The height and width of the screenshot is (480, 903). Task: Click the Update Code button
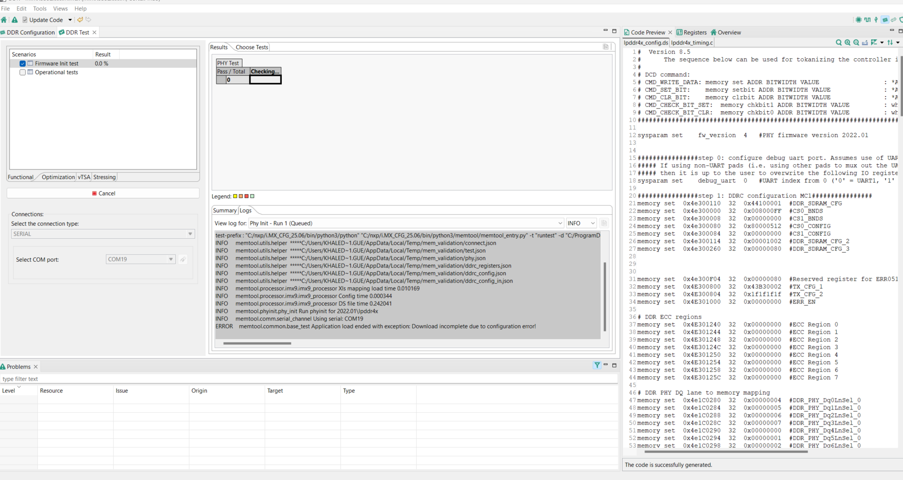42,20
